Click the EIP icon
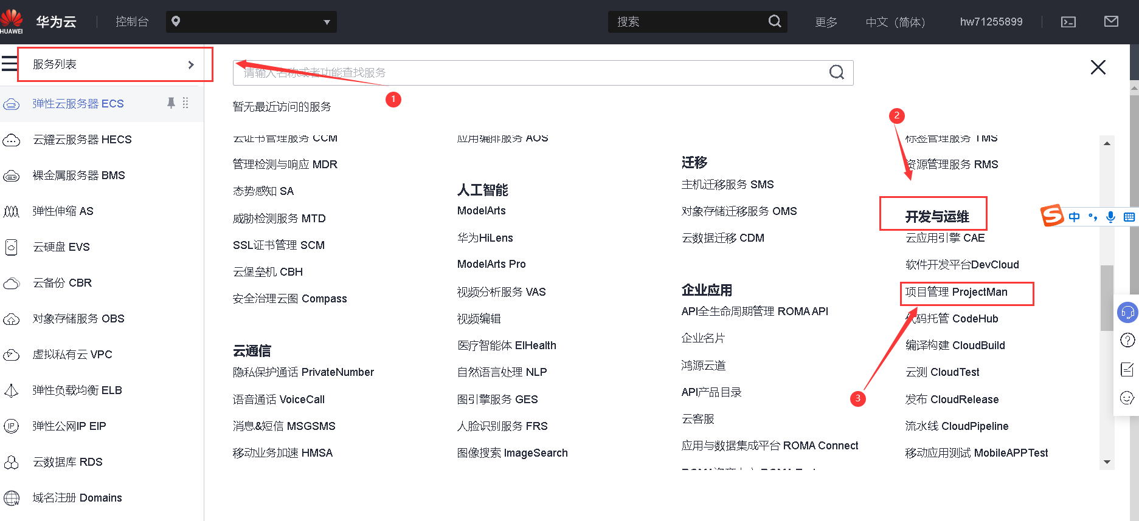The image size is (1139, 521). (12, 426)
